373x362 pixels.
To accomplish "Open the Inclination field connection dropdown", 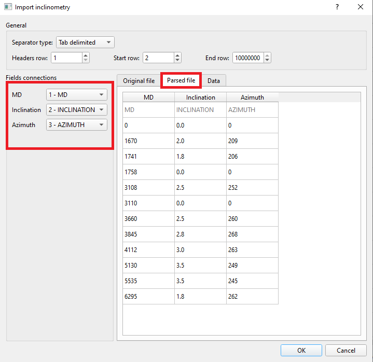I will point(77,109).
